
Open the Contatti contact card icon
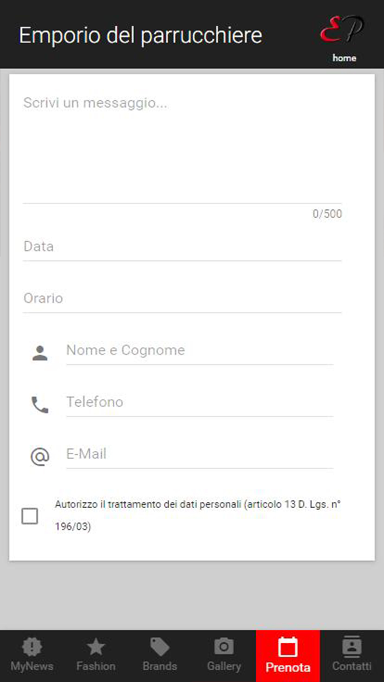[x=352, y=647]
